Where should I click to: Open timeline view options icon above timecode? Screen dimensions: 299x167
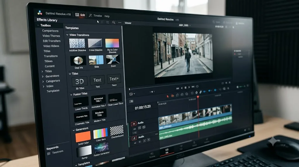(x=131, y=101)
